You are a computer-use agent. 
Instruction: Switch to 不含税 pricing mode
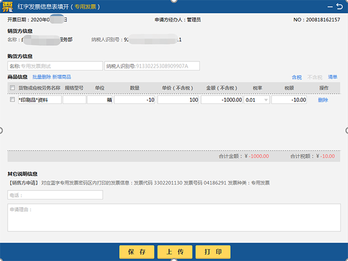(x=314, y=76)
